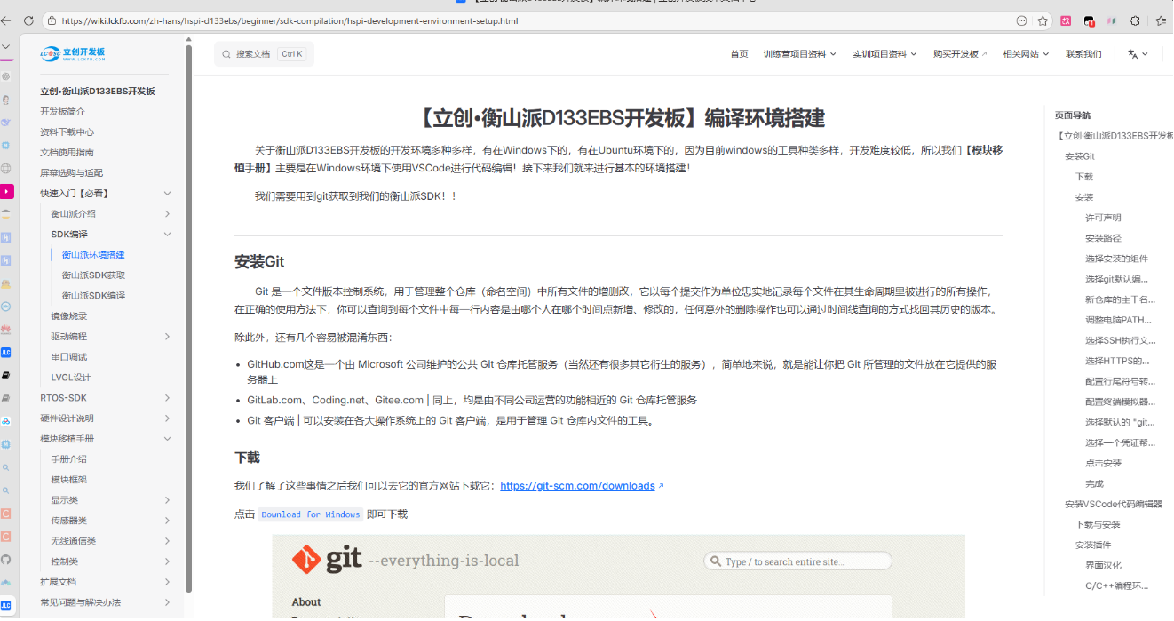Click the Download for Windows code text
Viewport: 1174px width, 621px height.
pos(311,514)
